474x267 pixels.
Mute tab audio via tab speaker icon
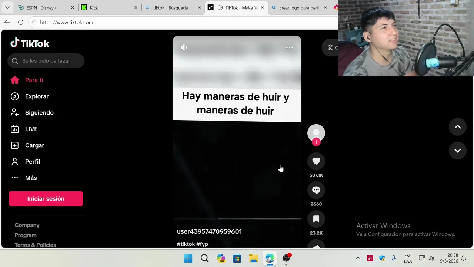pos(220,7)
